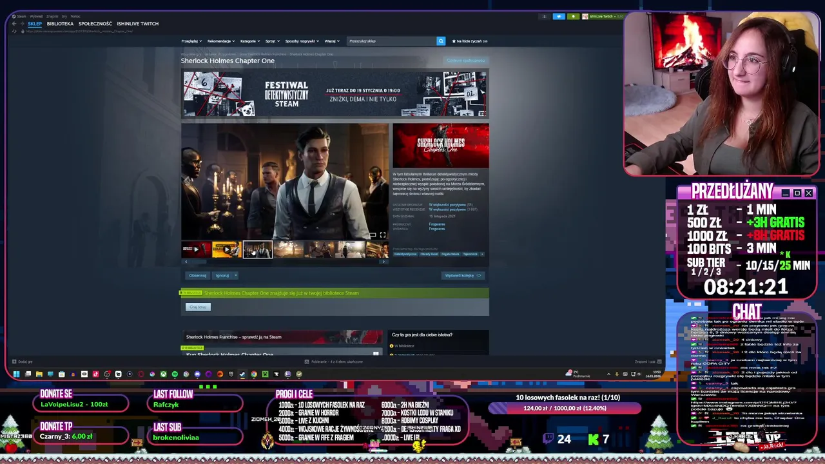Screen dimensions: 825x464
Task: Open the TikTok taskbar icon
Action: [95, 374]
